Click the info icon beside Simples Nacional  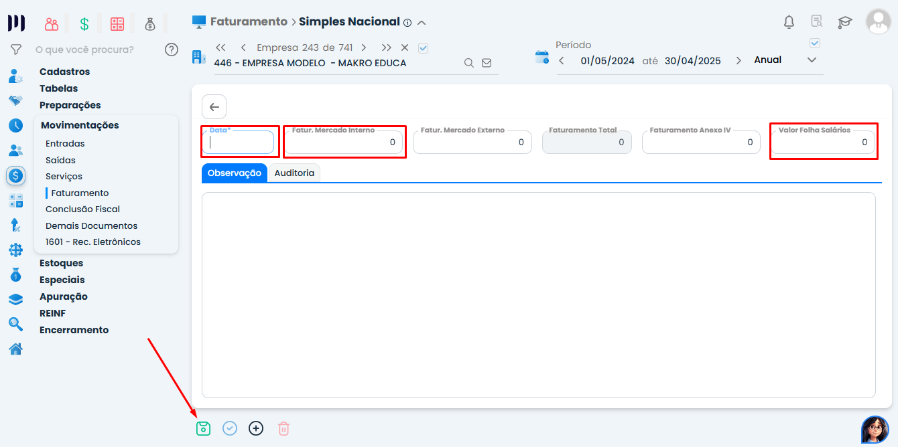[407, 23]
